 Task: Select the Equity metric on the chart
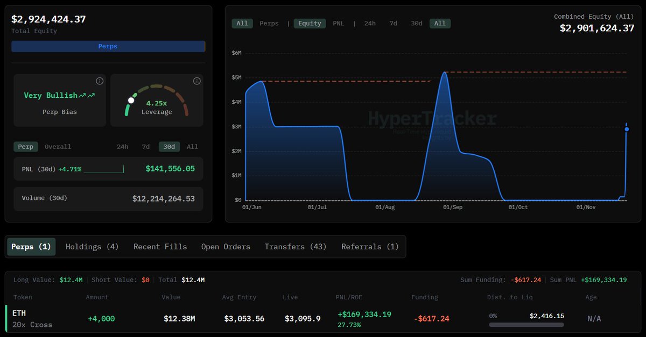pos(310,23)
